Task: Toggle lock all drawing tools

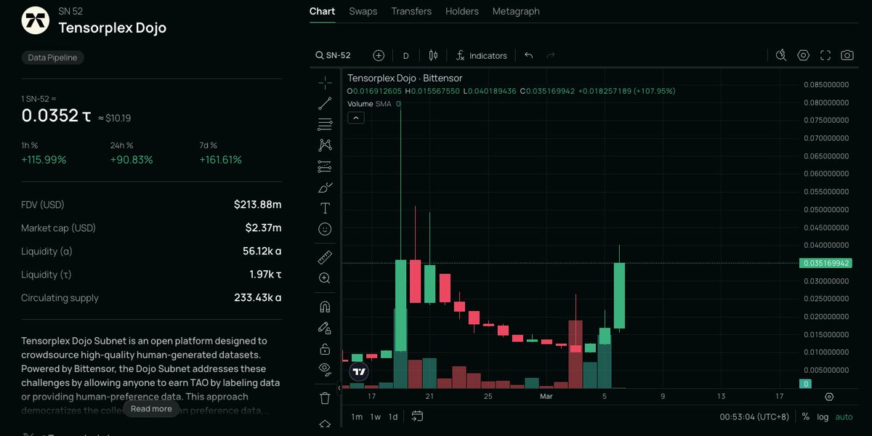Action: pos(325,348)
